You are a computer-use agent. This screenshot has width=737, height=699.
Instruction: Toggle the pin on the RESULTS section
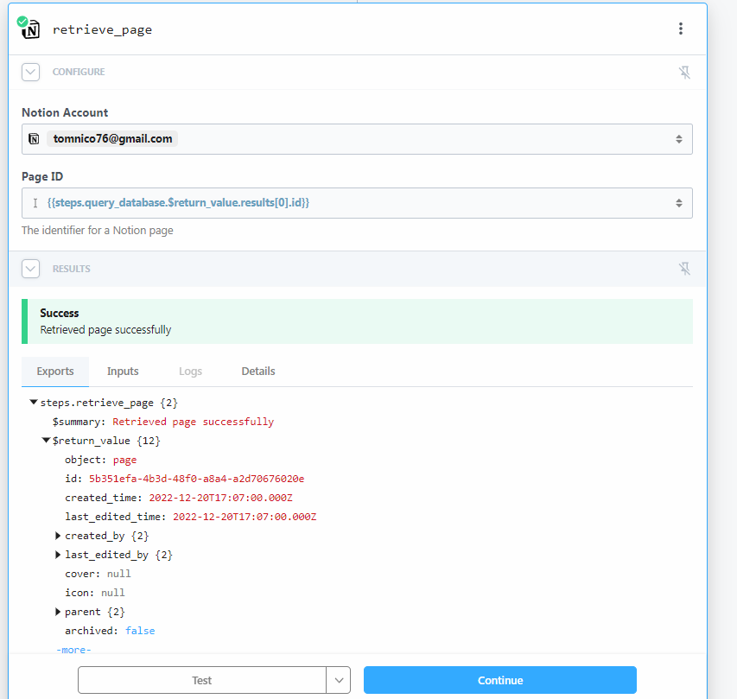[684, 268]
